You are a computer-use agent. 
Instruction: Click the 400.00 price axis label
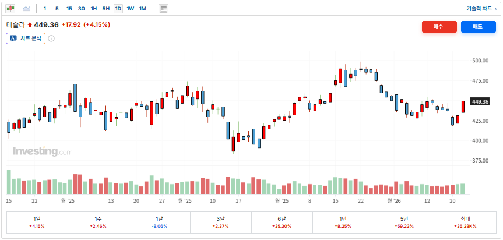pyautogui.click(x=480, y=140)
